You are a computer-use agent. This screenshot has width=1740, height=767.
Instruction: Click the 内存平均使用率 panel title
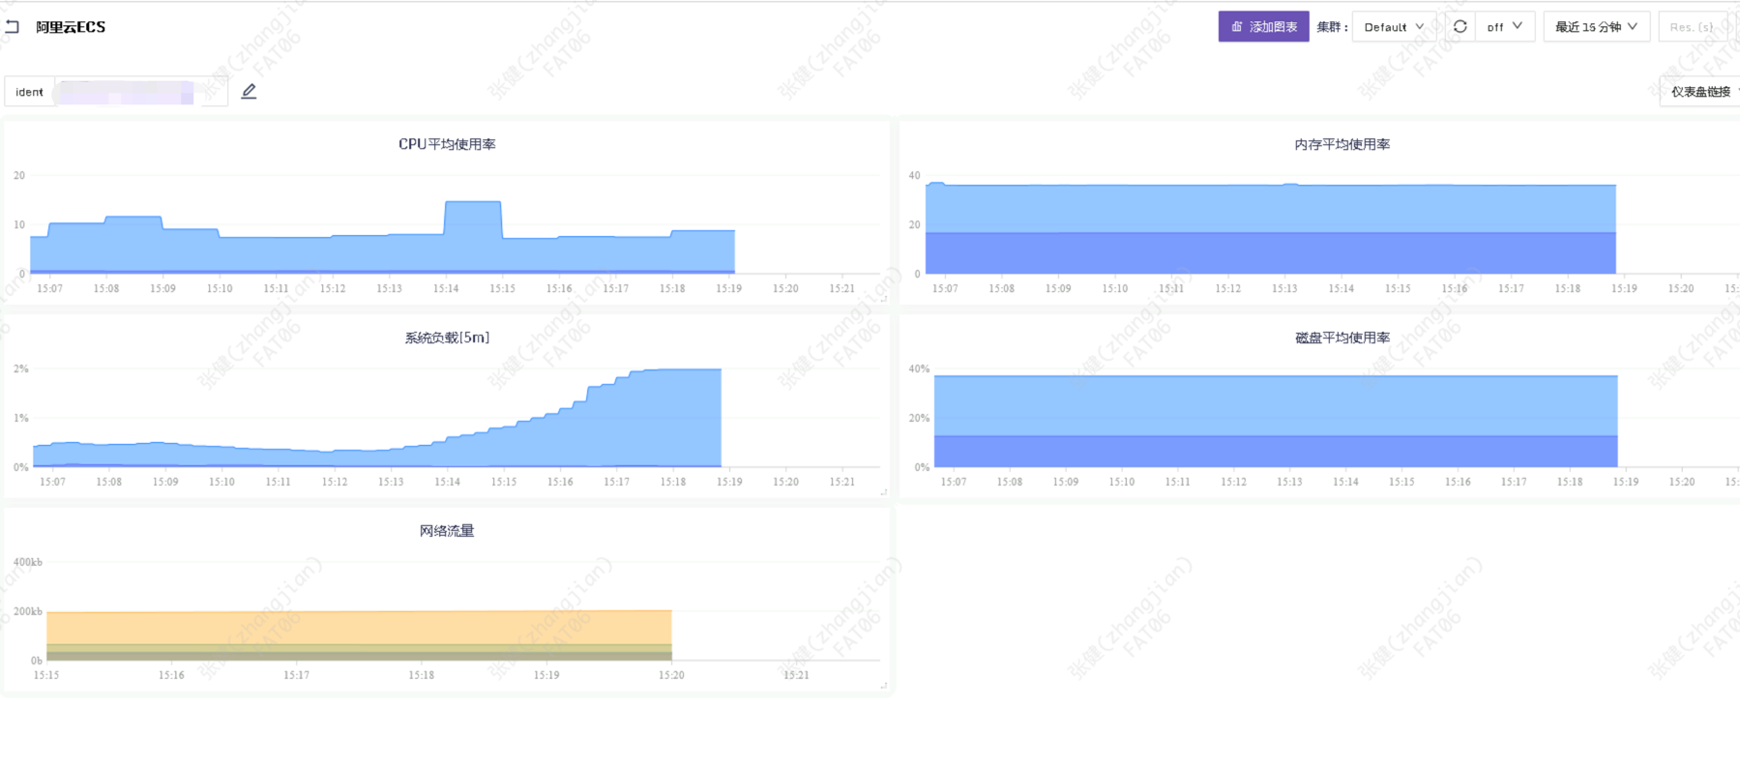1342,144
